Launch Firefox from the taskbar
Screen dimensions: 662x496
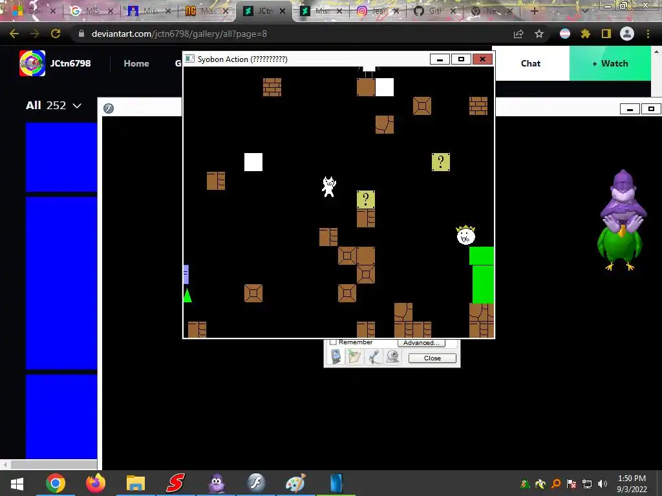[x=96, y=483]
